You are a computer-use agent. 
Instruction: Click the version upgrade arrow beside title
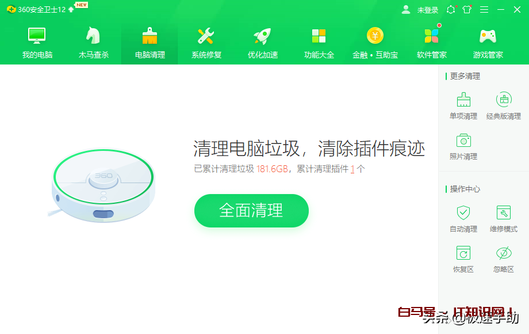[x=71, y=9]
